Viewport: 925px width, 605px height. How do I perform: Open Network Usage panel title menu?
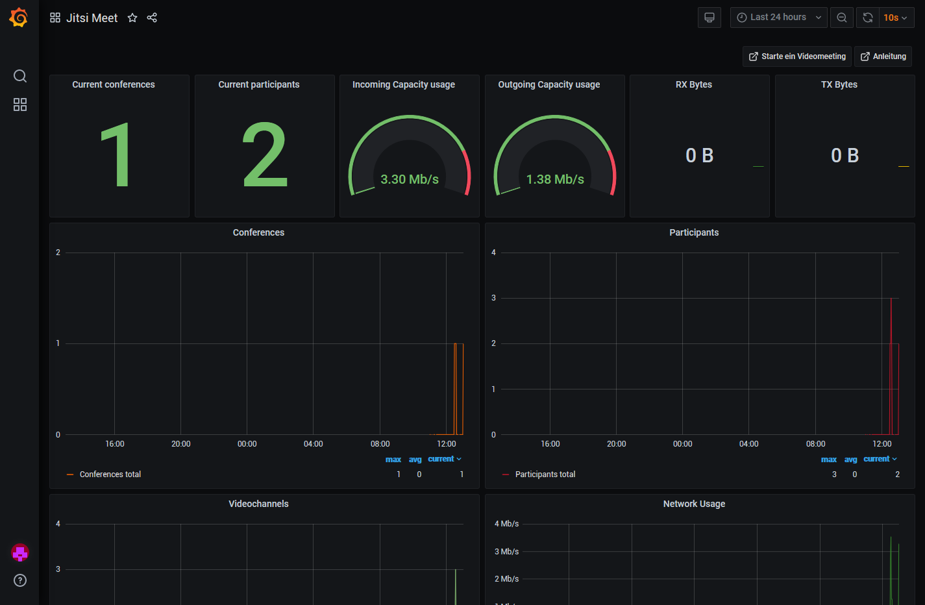pos(694,504)
